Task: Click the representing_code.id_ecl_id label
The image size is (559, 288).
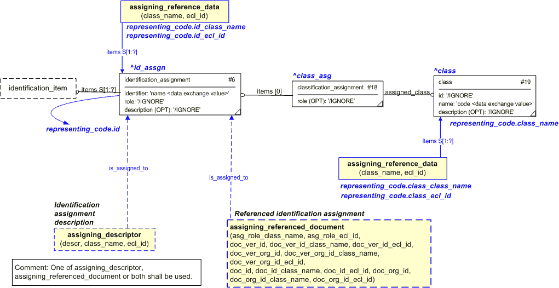Action: point(175,36)
